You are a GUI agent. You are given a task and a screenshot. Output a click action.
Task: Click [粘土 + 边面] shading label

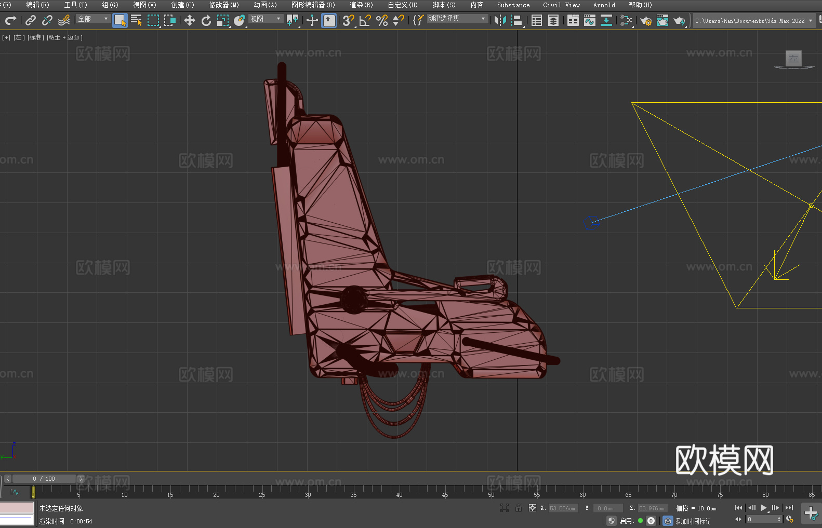(x=64, y=37)
